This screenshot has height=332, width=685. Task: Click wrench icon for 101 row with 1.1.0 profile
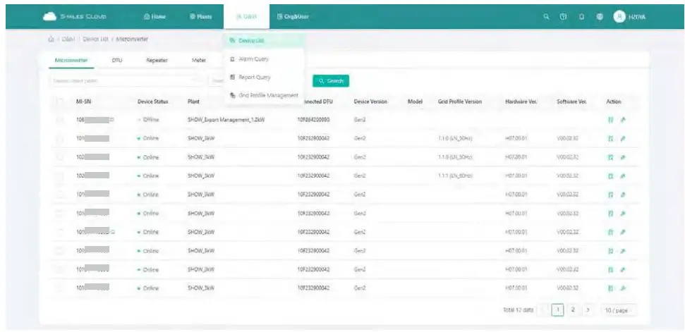(x=623, y=138)
